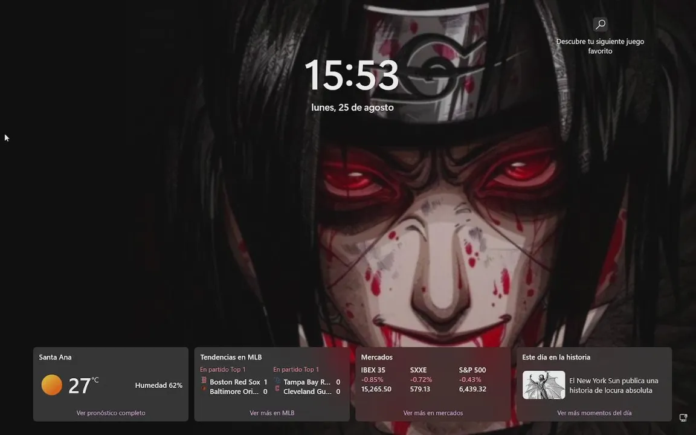Click the 'Santa Ana' weather card title
This screenshot has width=696, height=435.
(x=55, y=357)
